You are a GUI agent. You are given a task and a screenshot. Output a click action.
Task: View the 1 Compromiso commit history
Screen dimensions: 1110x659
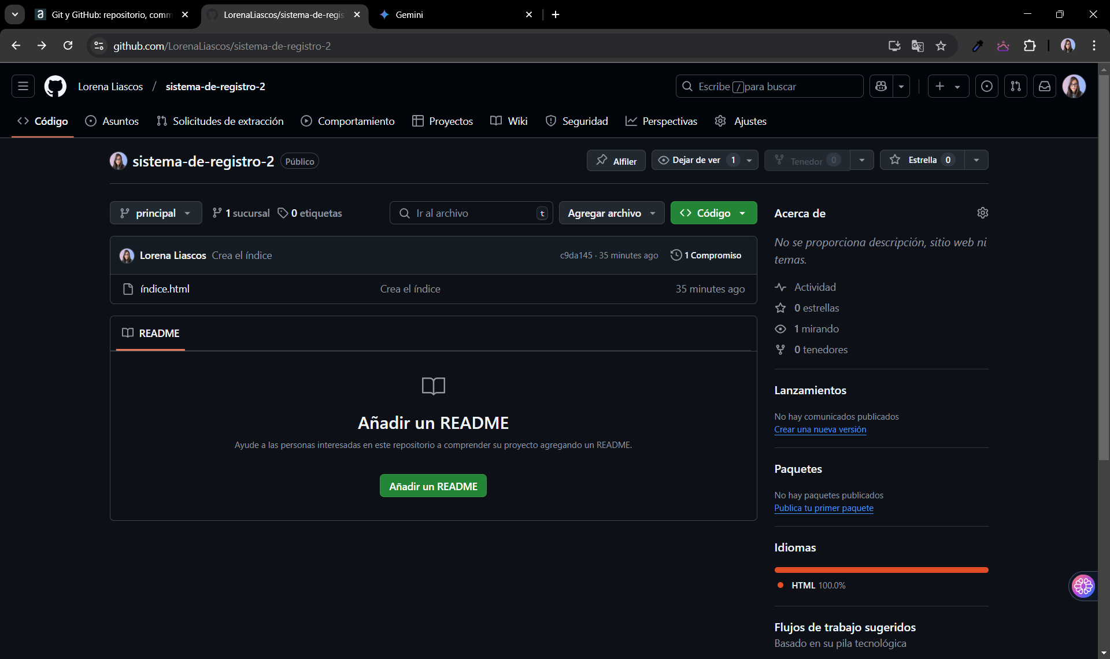click(706, 256)
